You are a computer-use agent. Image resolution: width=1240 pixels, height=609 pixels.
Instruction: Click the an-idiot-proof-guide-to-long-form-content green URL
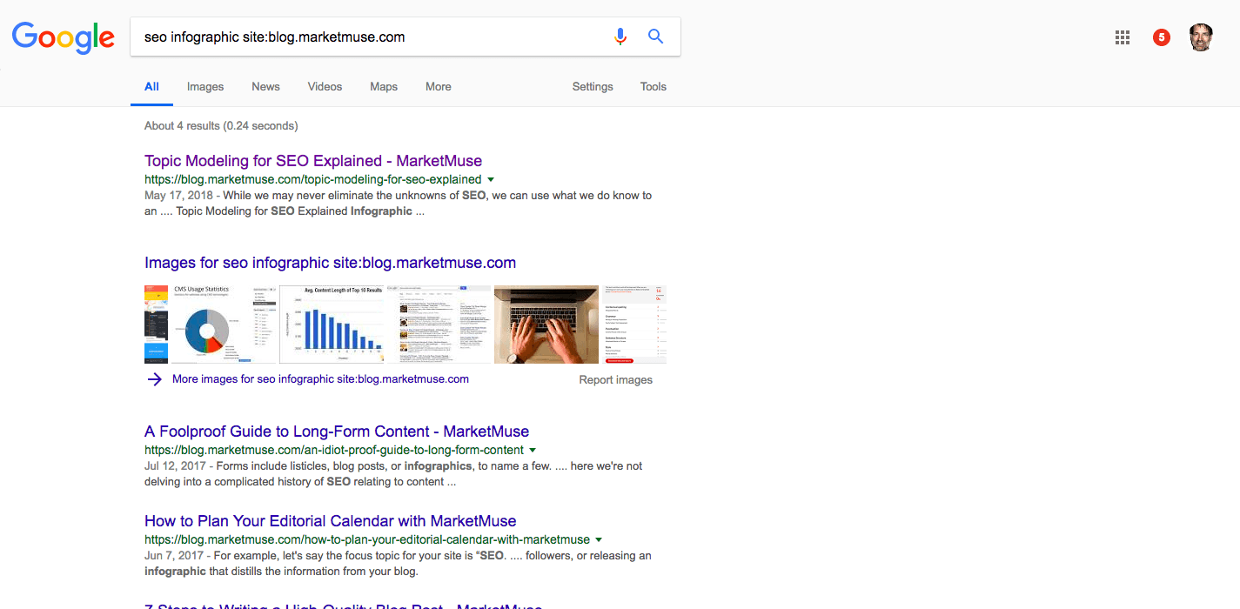coord(334,451)
